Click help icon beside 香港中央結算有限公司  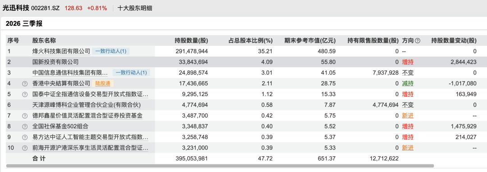[25, 84]
